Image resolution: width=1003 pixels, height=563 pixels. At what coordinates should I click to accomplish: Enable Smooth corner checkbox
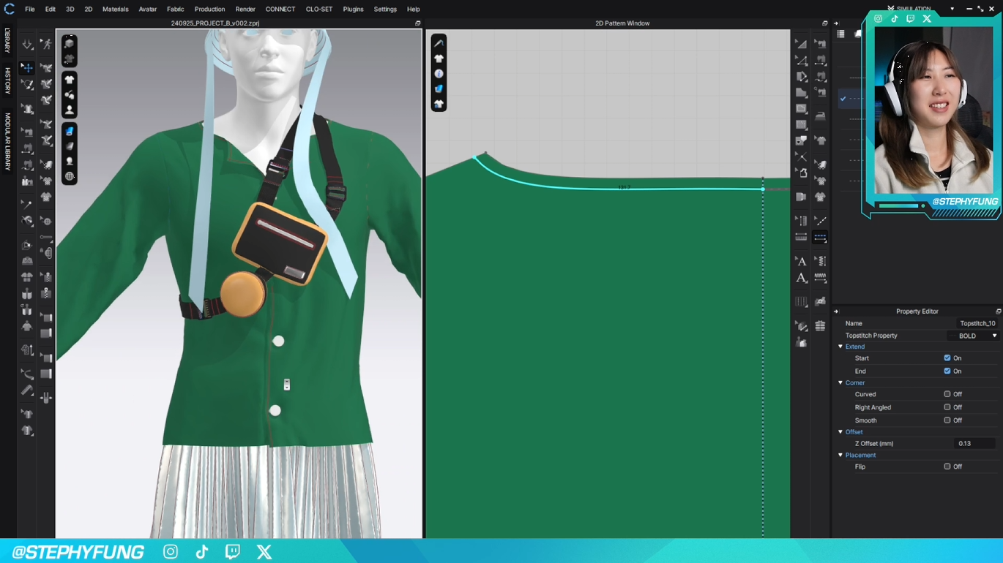(947, 420)
